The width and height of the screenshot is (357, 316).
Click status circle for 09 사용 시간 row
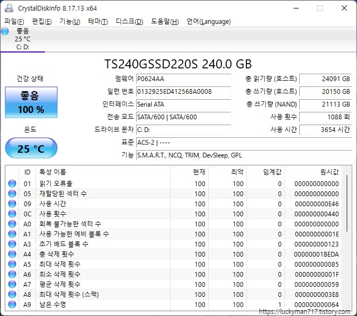pos(12,204)
